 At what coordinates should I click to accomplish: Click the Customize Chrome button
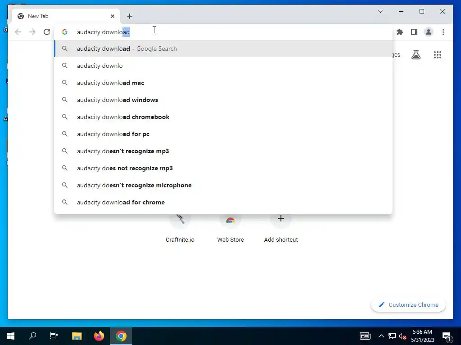(x=408, y=305)
